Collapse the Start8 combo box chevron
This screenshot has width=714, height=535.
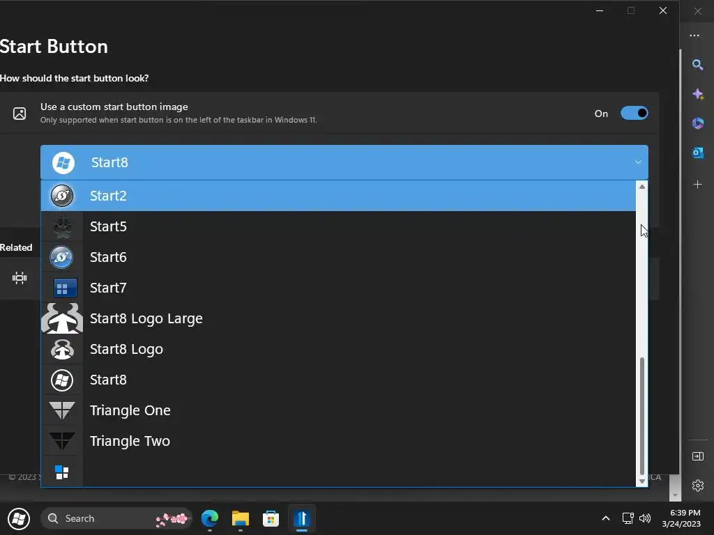638,162
